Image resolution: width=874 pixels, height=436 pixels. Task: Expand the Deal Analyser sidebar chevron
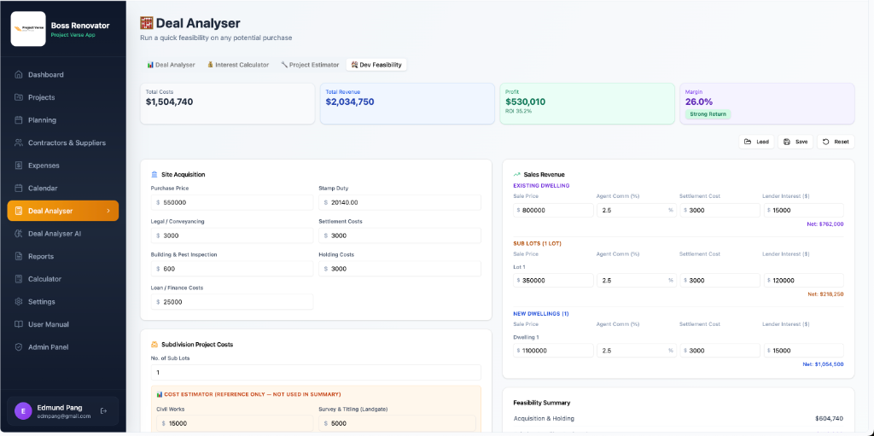point(108,211)
